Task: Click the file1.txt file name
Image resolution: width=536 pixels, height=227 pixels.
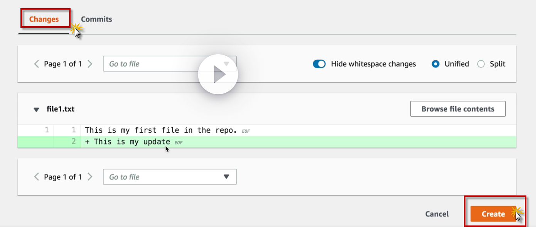Action: [x=61, y=109]
